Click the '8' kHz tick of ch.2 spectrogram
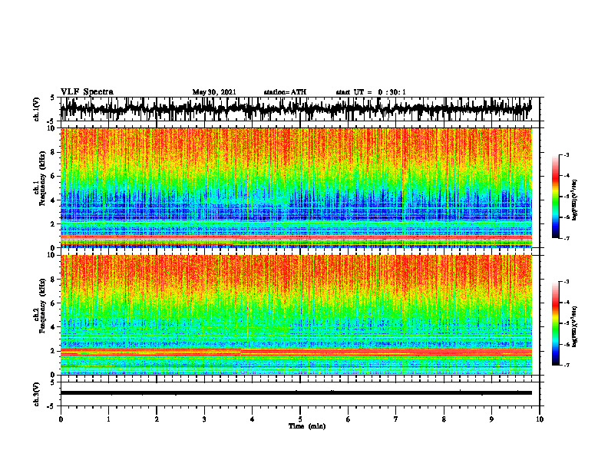608x470 pixels. (x=53, y=280)
